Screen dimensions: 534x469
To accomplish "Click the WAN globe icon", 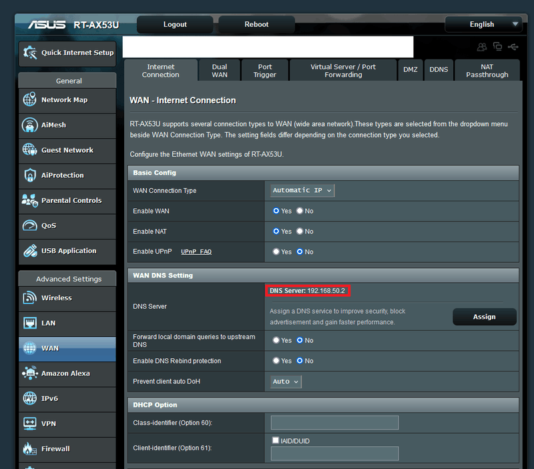I will pyautogui.click(x=29, y=348).
